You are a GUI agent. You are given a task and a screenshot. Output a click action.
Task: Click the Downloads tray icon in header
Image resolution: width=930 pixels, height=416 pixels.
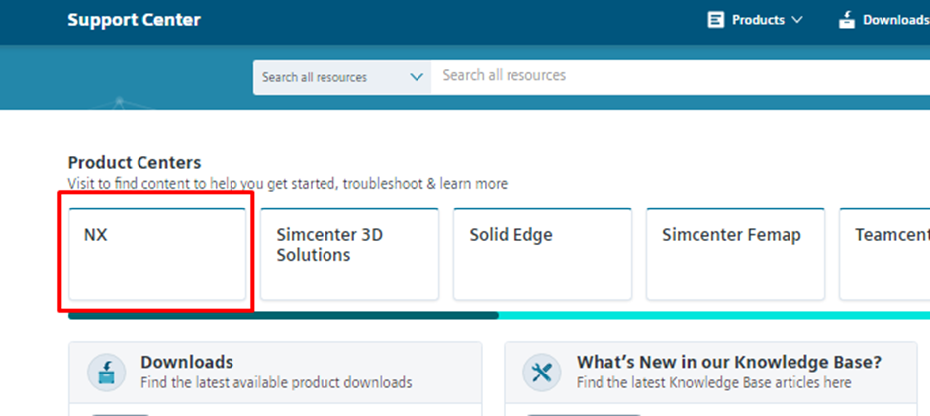tap(846, 20)
